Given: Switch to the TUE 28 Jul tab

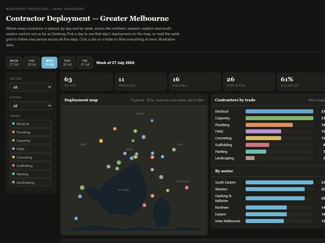Looking at the screenshot, I should coord(31,63).
